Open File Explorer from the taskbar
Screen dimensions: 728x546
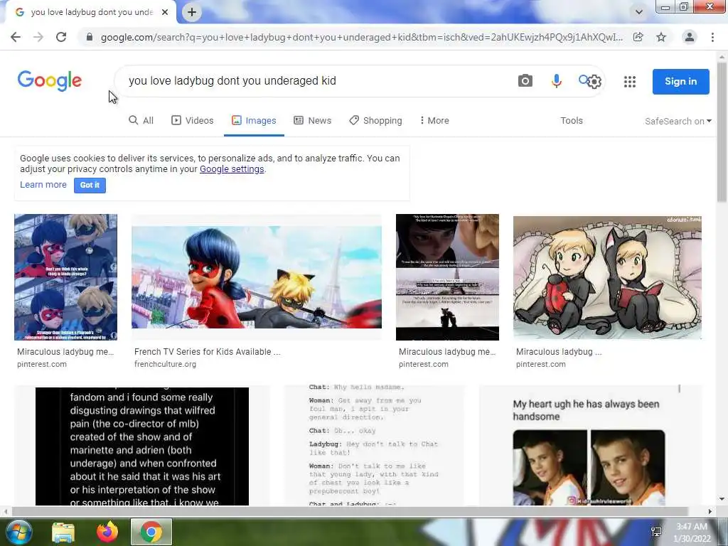(63, 532)
